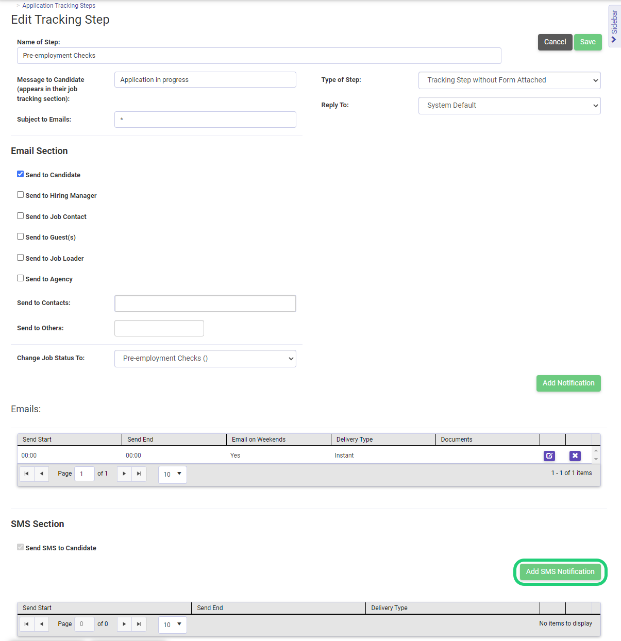
Task: Click Add Notification button
Action: click(568, 383)
